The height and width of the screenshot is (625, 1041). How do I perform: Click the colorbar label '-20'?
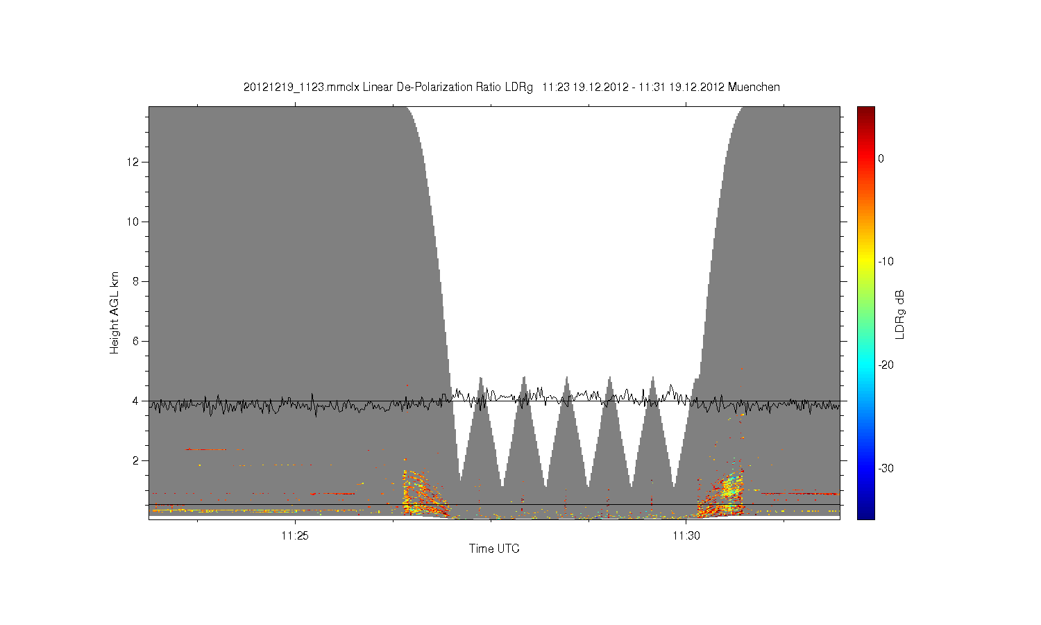[886, 365]
